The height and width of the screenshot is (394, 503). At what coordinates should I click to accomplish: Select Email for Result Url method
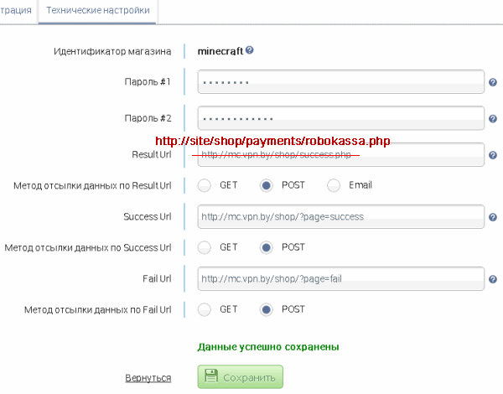[x=334, y=185]
